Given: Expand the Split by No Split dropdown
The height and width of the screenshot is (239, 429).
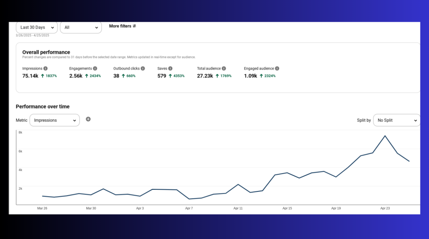Looking at the screenshot, I should pyautogui.click(x=396, y=120).
